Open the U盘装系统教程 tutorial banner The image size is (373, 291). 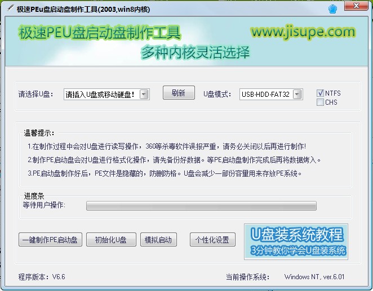[x=296, y=241]
